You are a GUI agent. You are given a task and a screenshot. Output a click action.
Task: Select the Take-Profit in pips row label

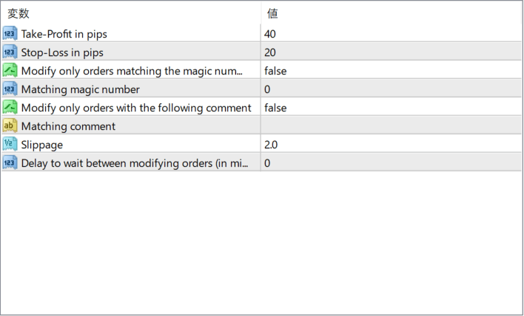(x=64, y=34)
